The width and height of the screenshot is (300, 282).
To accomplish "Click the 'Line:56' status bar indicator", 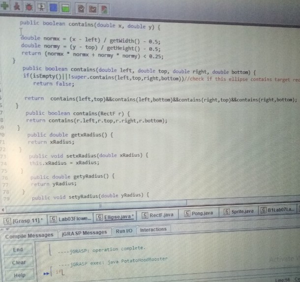I will click(282, 280).
